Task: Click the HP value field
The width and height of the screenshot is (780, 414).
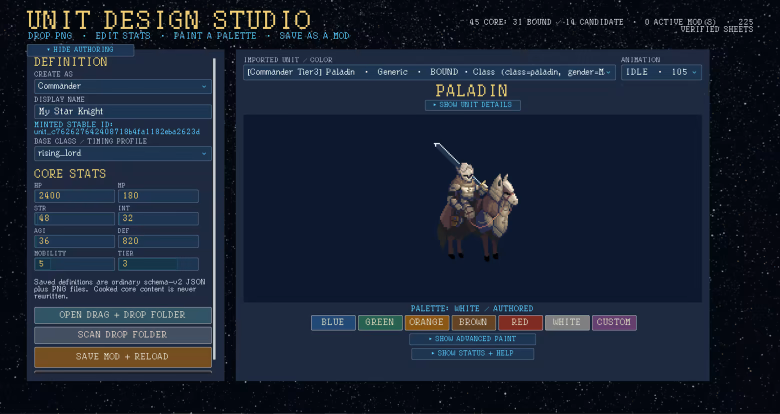Action: tap(74, 196)
